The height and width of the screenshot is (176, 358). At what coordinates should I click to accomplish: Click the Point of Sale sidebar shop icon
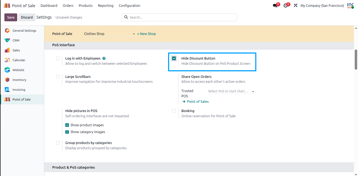[x=7, y=99]
